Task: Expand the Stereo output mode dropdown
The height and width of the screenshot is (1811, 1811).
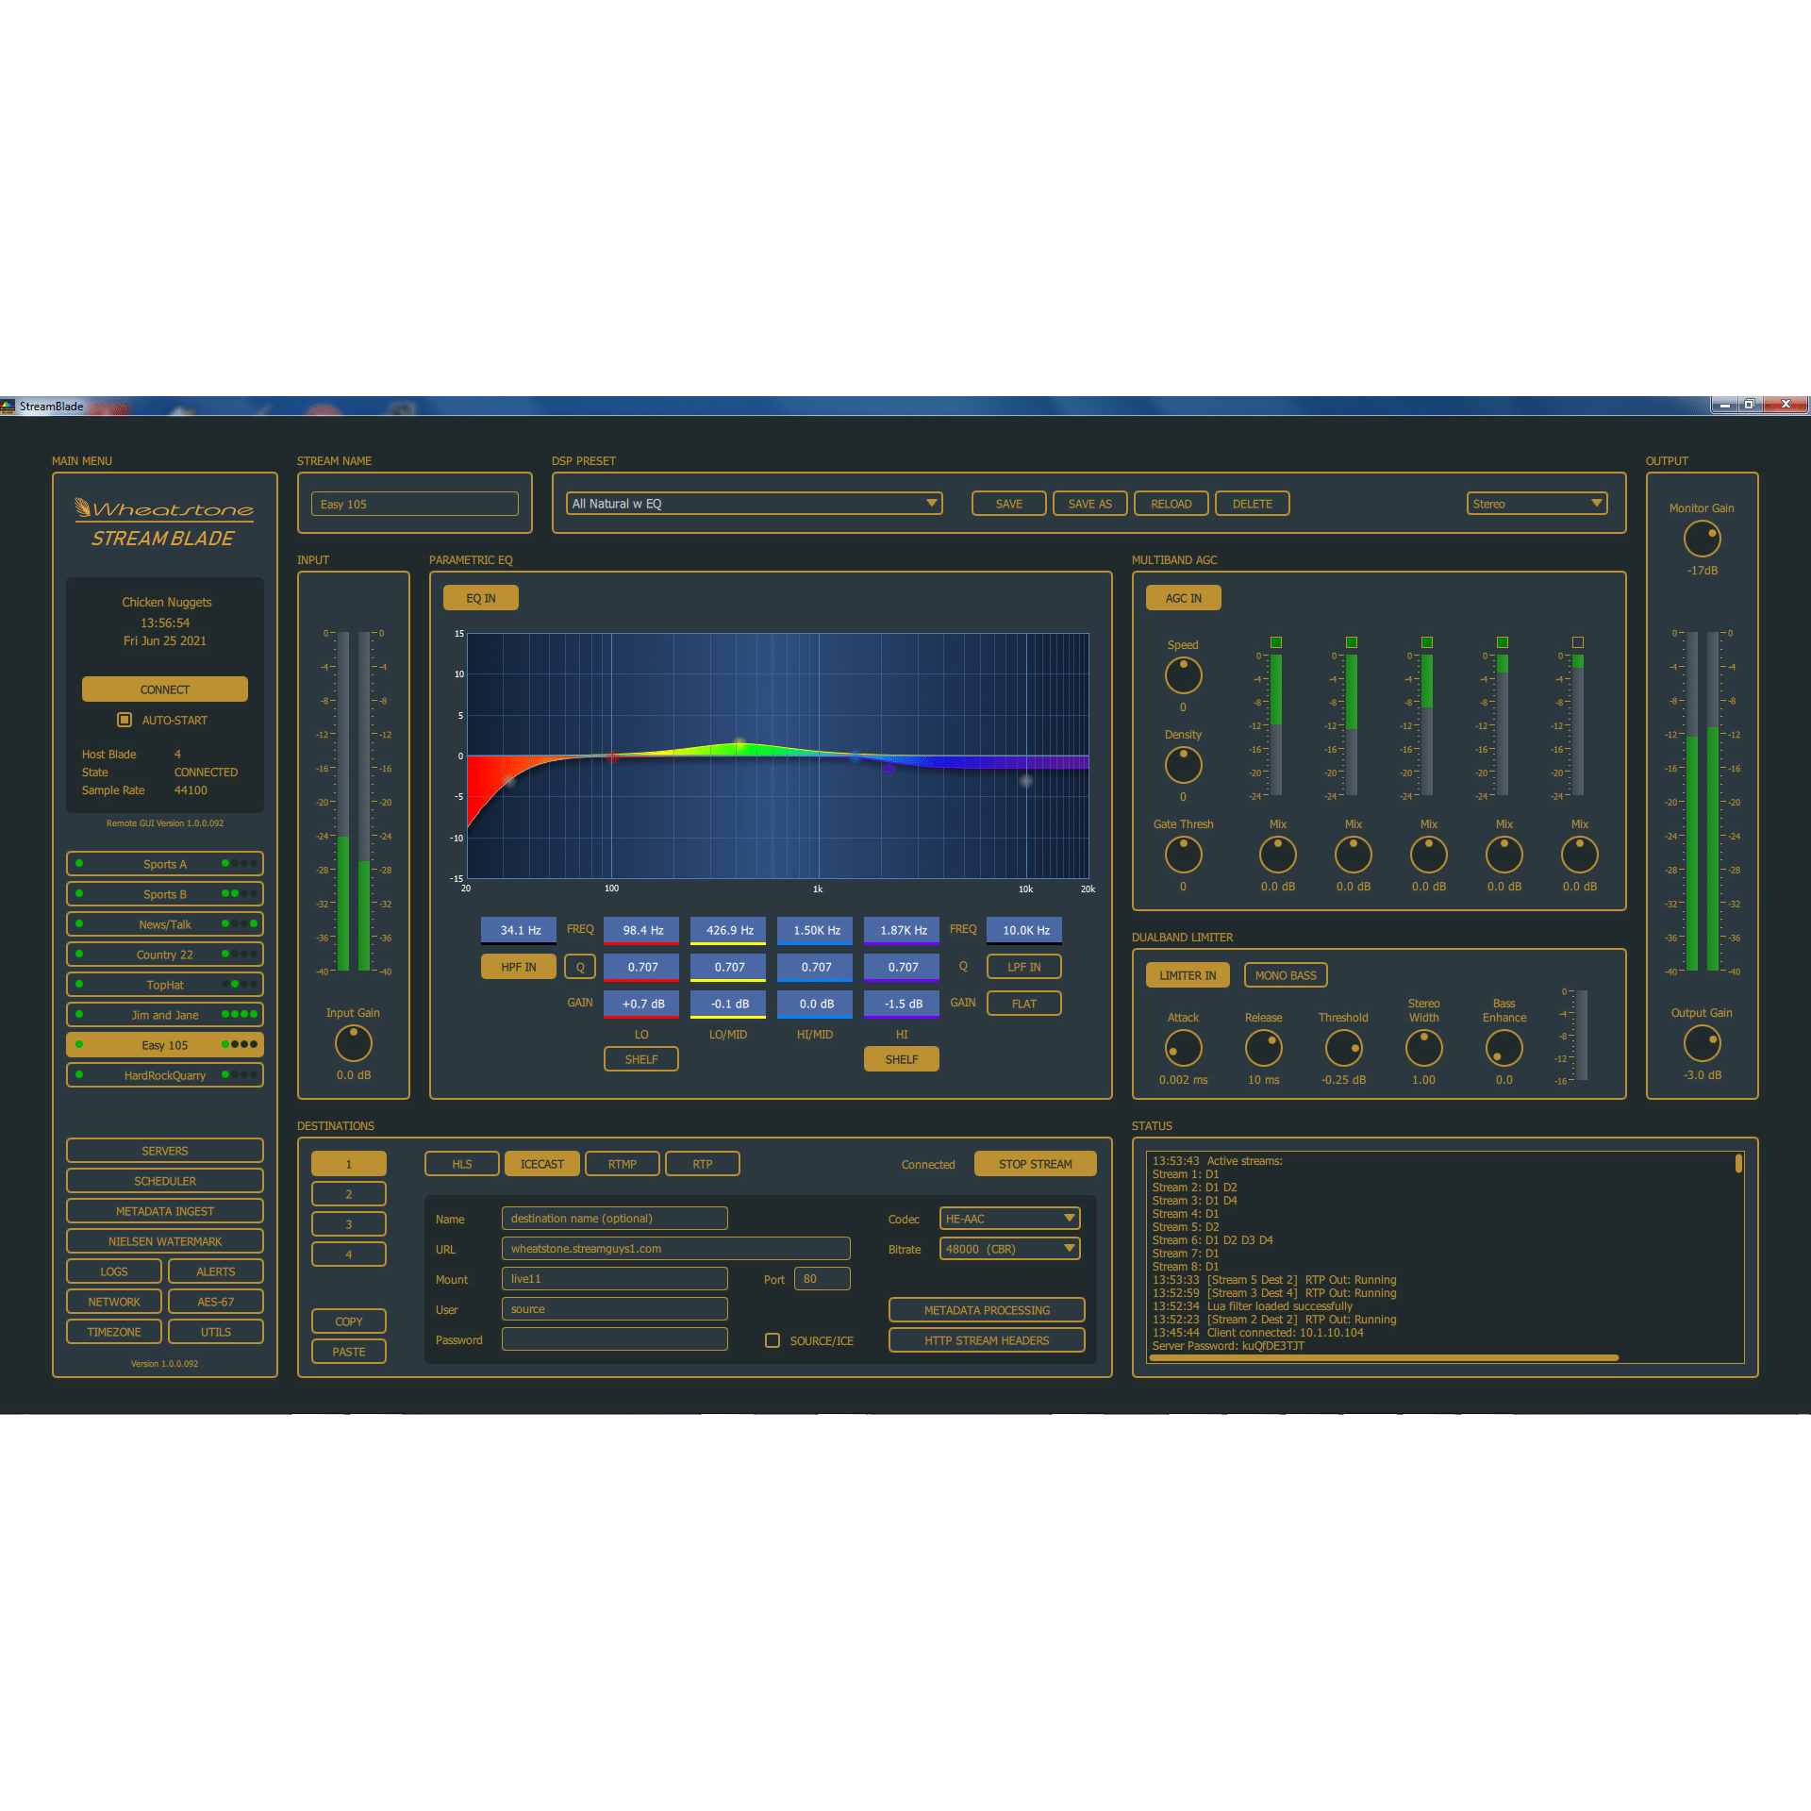Action: 1537,504
